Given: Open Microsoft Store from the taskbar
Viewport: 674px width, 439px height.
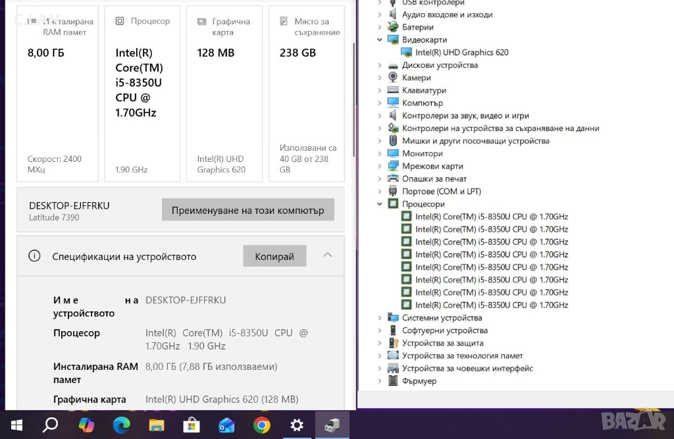Looking at the screenshot, I should point(191,425).
